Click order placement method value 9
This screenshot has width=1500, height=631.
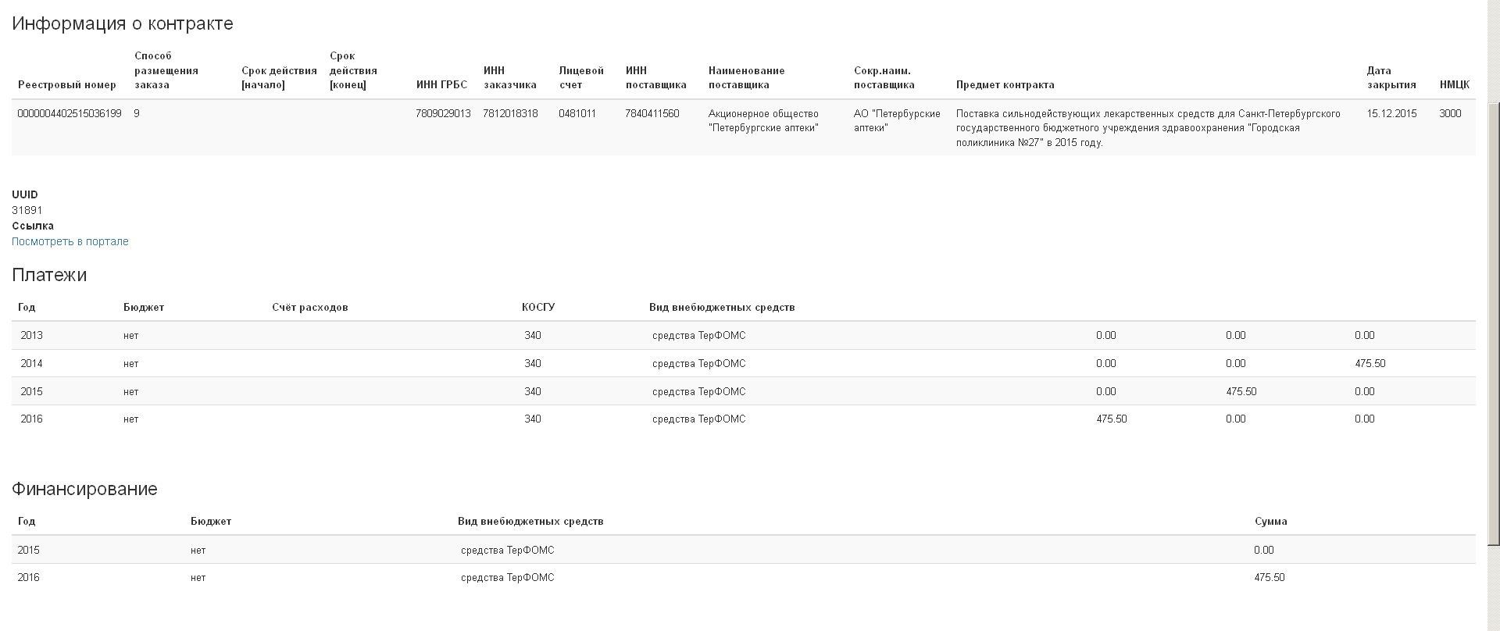tap(137, 113)
